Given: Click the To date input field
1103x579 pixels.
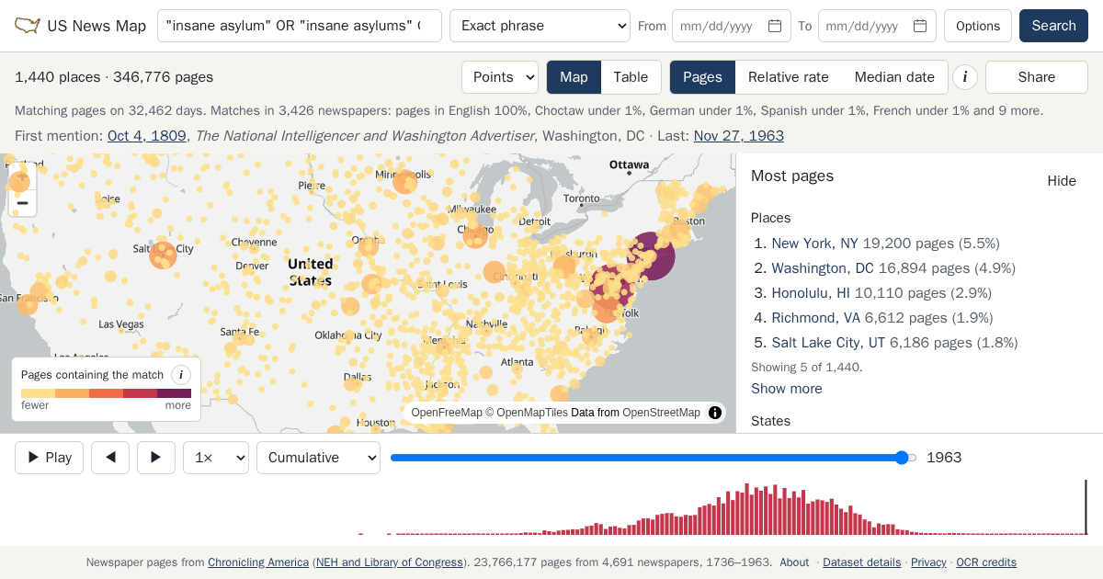Looking at the screenshot, I should (x=877, y=26).
